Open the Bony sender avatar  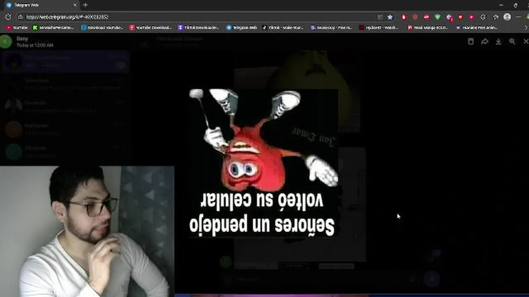coord(6,42)
